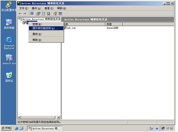Open the 开始 Start button
The height and width of the screenshot is (132, 178).
[6, 128]
